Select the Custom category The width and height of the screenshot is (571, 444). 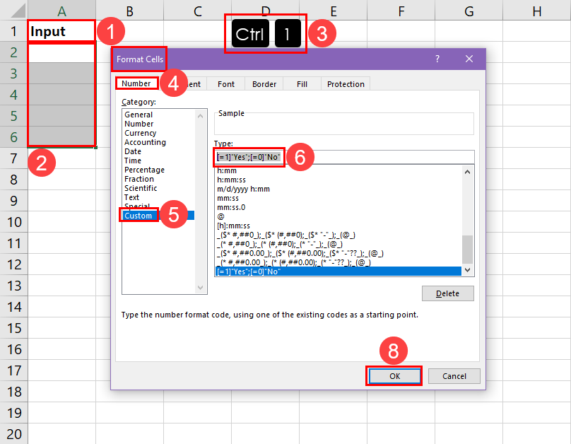pyautogui.click(x=138, y=216)
